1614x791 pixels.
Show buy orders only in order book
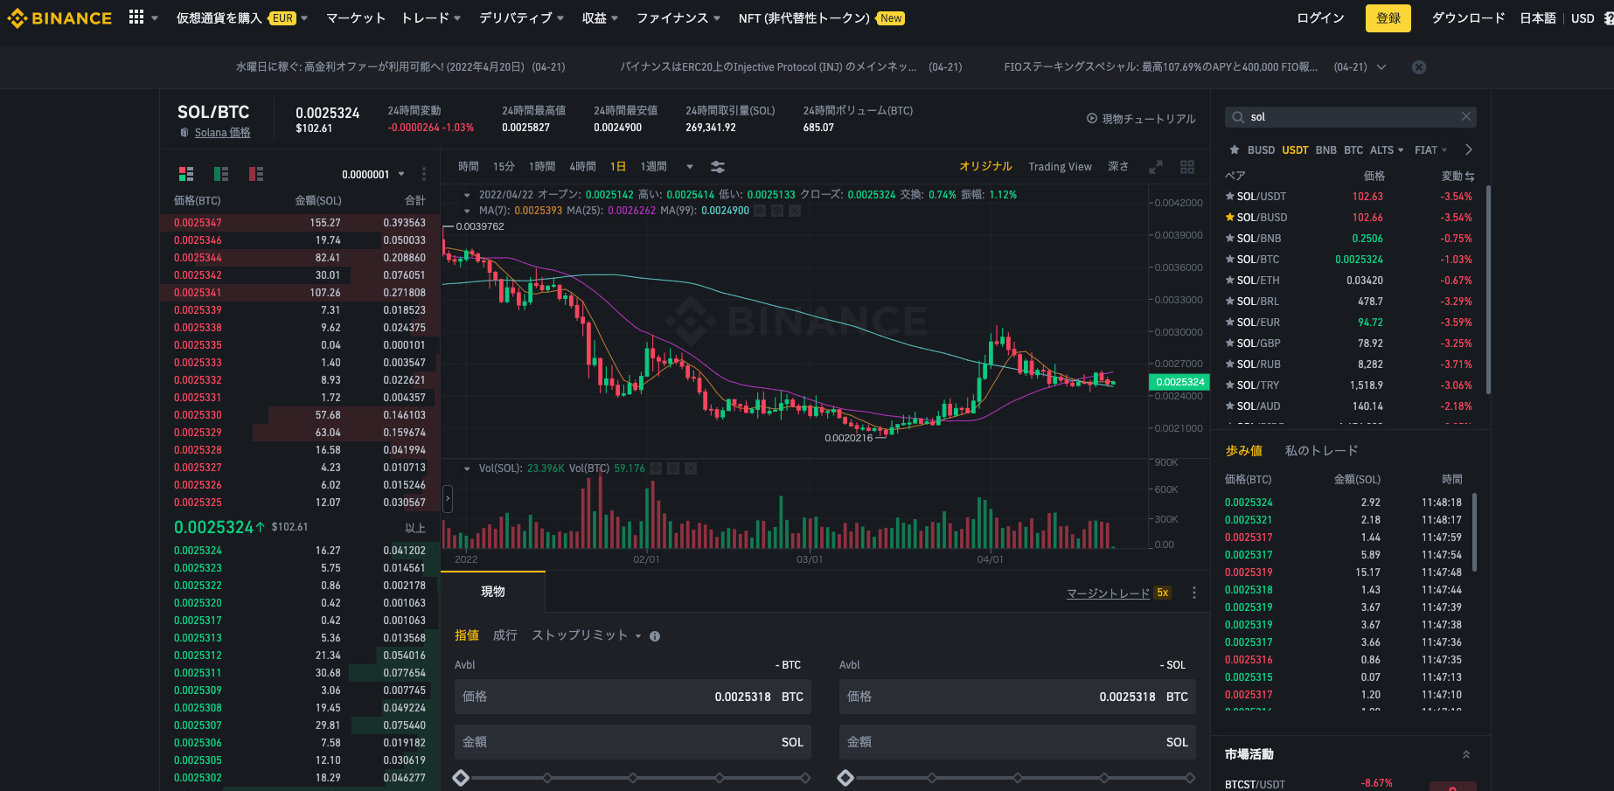click(x=221, y=174)
